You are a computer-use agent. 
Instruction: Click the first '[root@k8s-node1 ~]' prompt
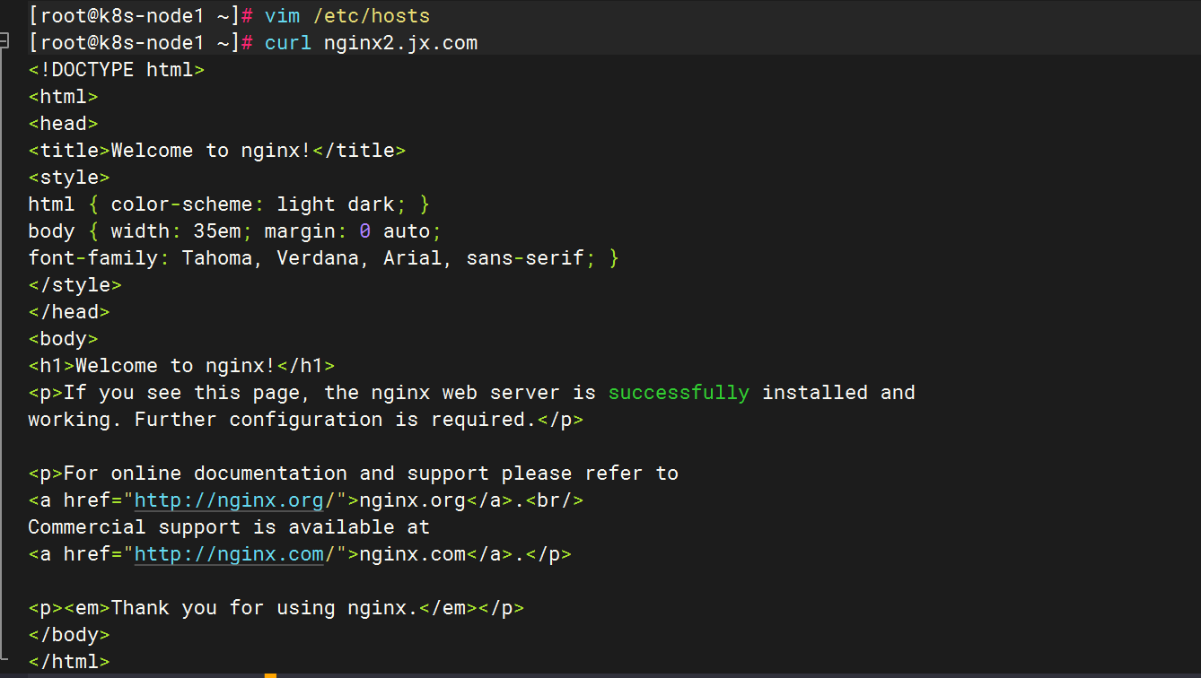[134, 16]
